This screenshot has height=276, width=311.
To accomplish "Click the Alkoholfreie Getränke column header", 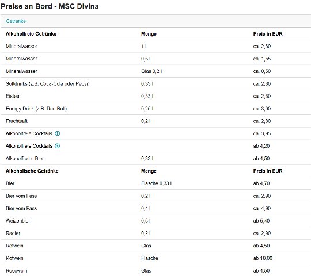I will [x=31, y=34].
